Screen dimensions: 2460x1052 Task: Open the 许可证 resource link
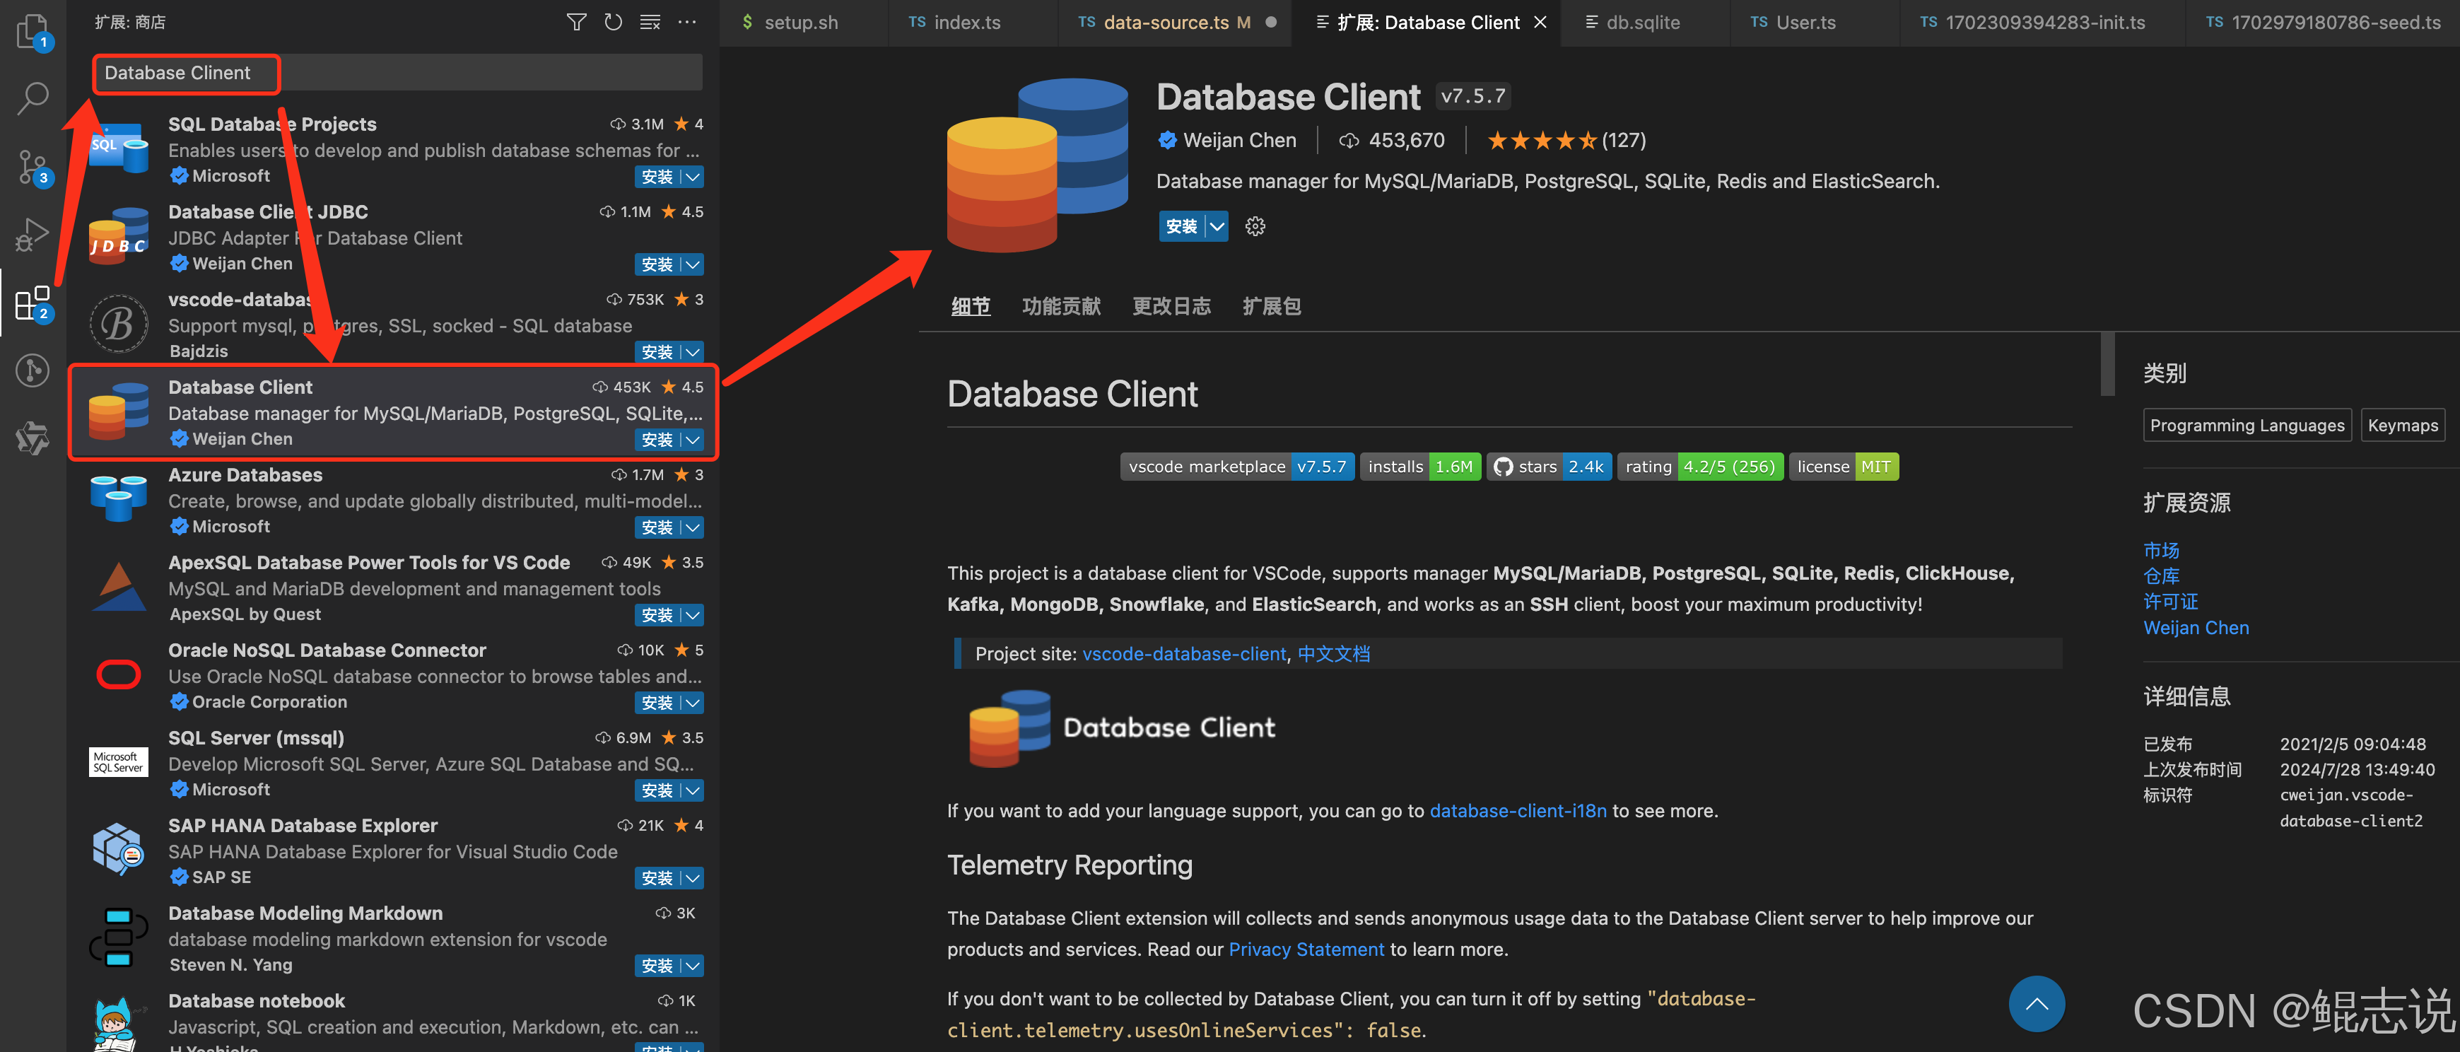point(2171,602)
